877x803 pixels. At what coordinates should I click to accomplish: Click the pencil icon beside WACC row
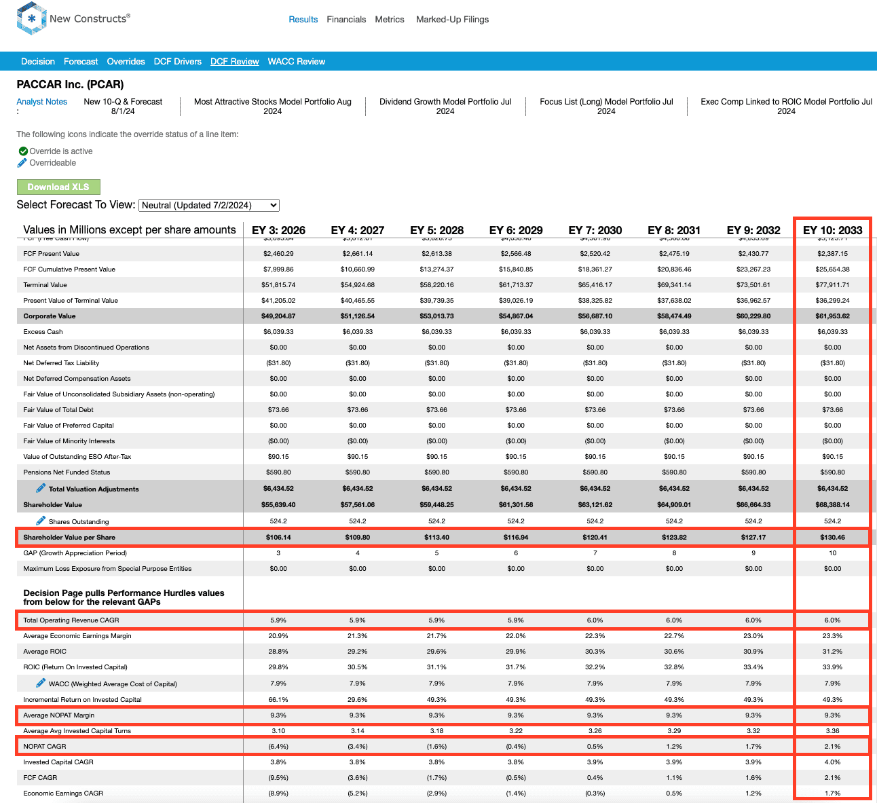[41, 683]
